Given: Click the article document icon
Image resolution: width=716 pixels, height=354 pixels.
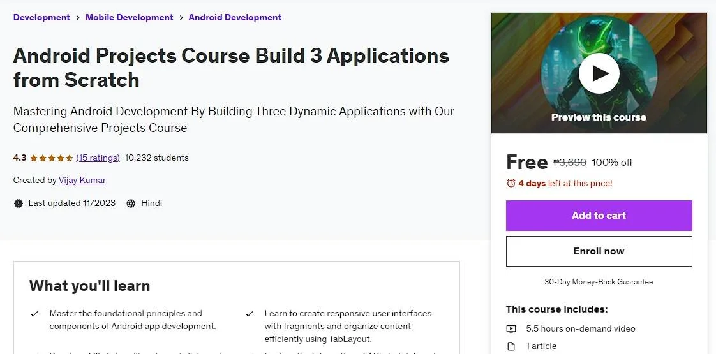Looking at the screenshot, I should click(511, 346).
